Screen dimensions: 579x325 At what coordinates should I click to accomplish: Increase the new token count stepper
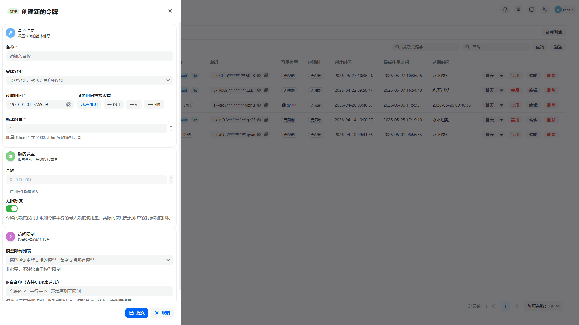171,126
